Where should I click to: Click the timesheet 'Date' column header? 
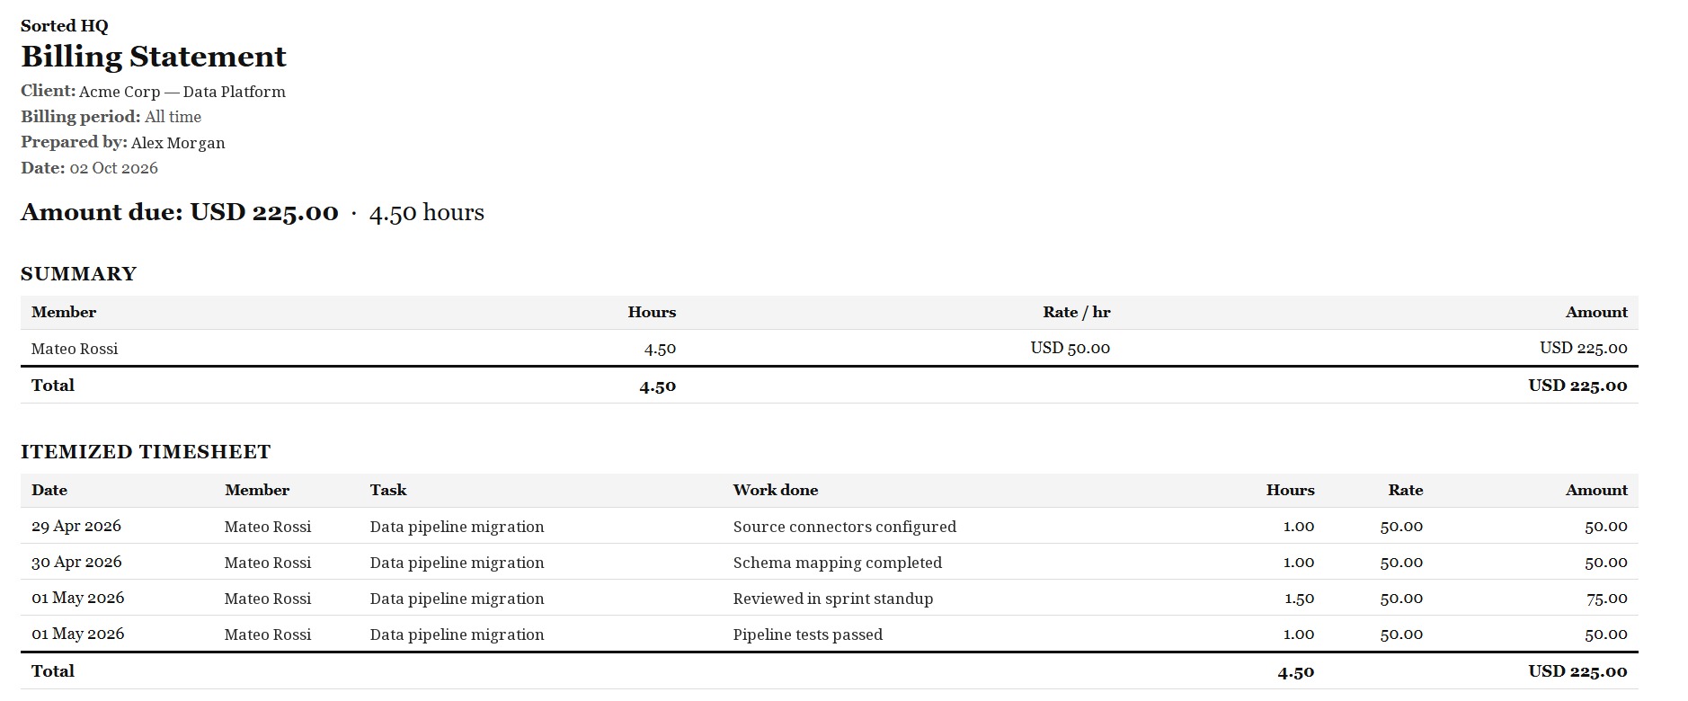(x=49, y=491)
